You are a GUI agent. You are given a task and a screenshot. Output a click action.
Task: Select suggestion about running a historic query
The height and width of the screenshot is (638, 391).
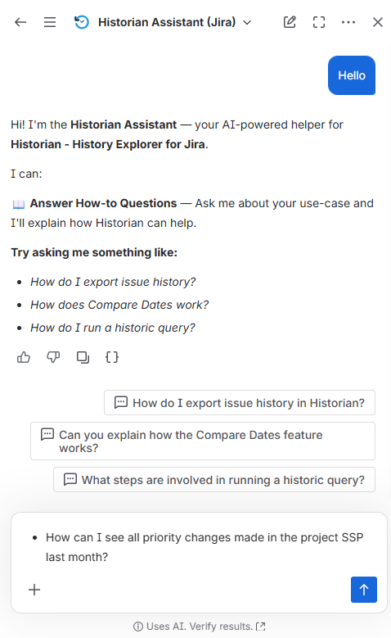pos(214,480)
